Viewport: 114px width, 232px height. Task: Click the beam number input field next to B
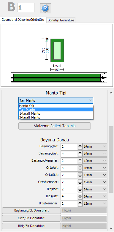coord(26,7)
